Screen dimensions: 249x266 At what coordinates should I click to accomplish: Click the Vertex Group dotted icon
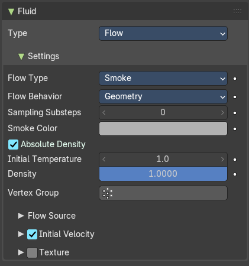click(107, 193)
